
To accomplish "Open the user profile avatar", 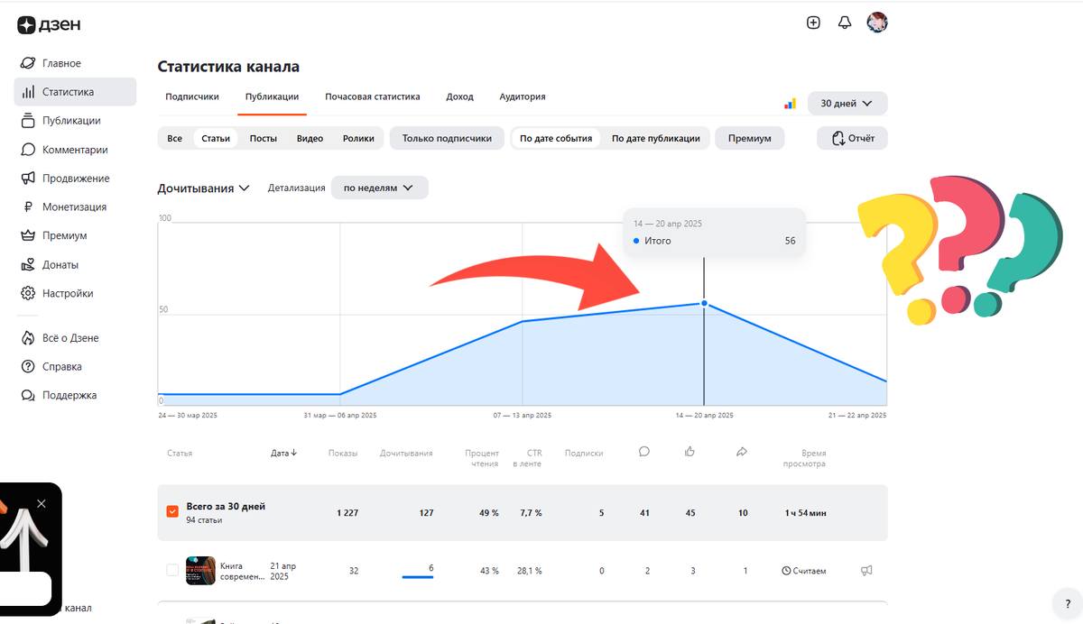I will click(x=877, y=23).
